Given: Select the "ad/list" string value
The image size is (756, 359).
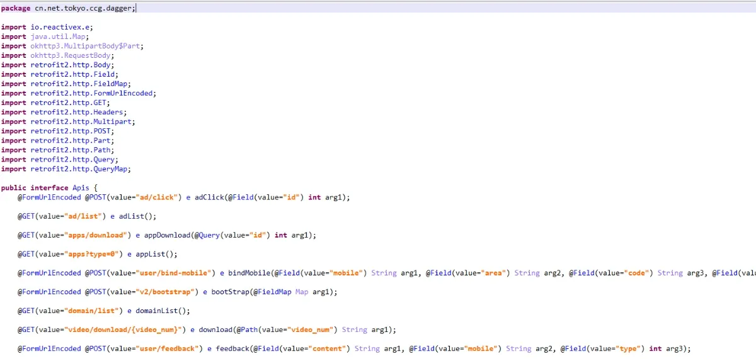Looking at the screenshot, I should (x=83, y=216).
